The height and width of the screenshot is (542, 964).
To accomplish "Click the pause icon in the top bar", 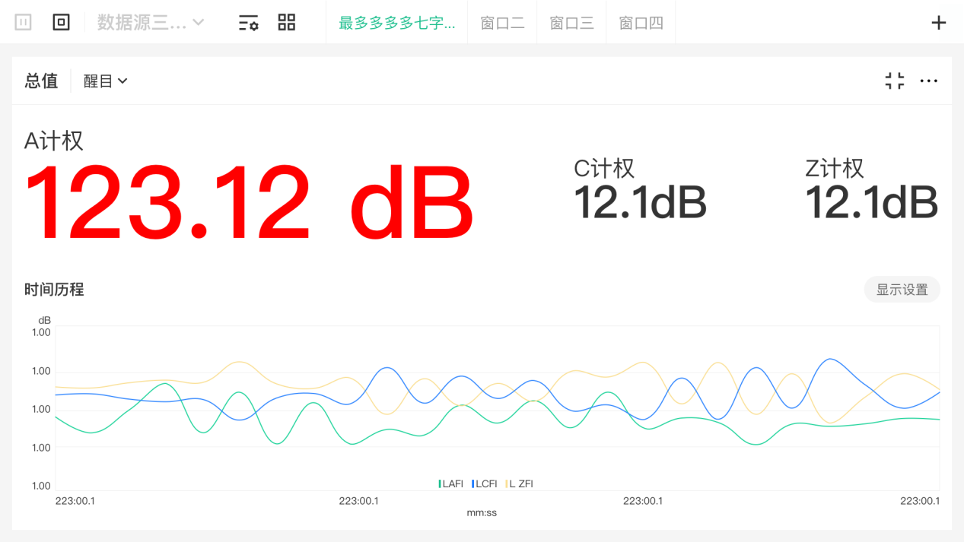I will click(x=23, y=22).
